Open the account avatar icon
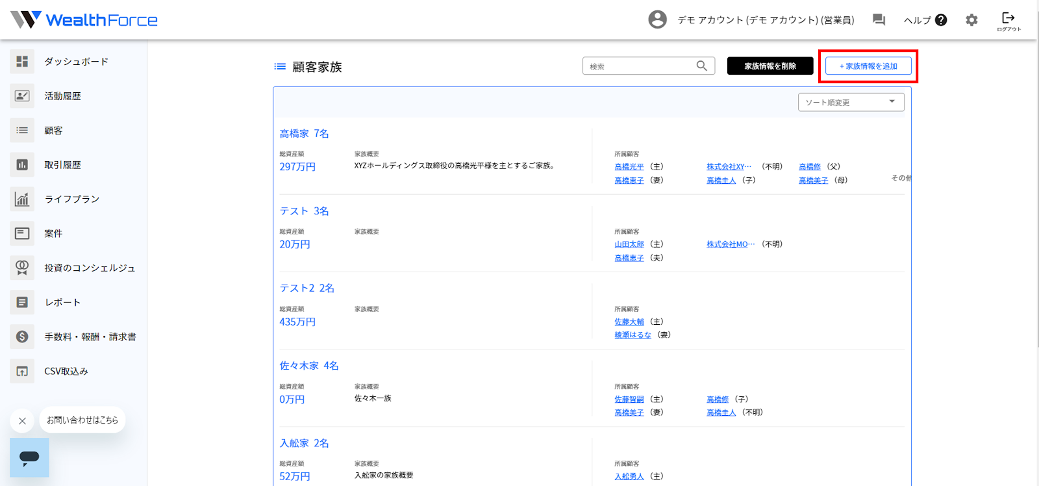The height and width of the screenshot is (486, 1039). click(x=657, y=19)
